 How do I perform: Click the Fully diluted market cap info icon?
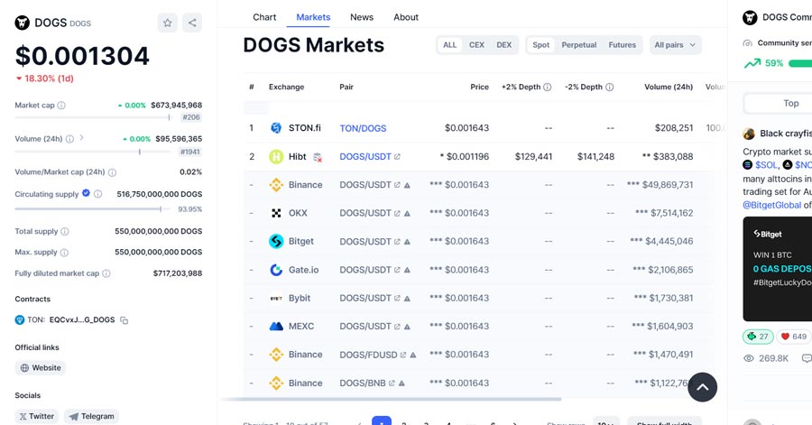pyautogui.click(x=106, y=273)
